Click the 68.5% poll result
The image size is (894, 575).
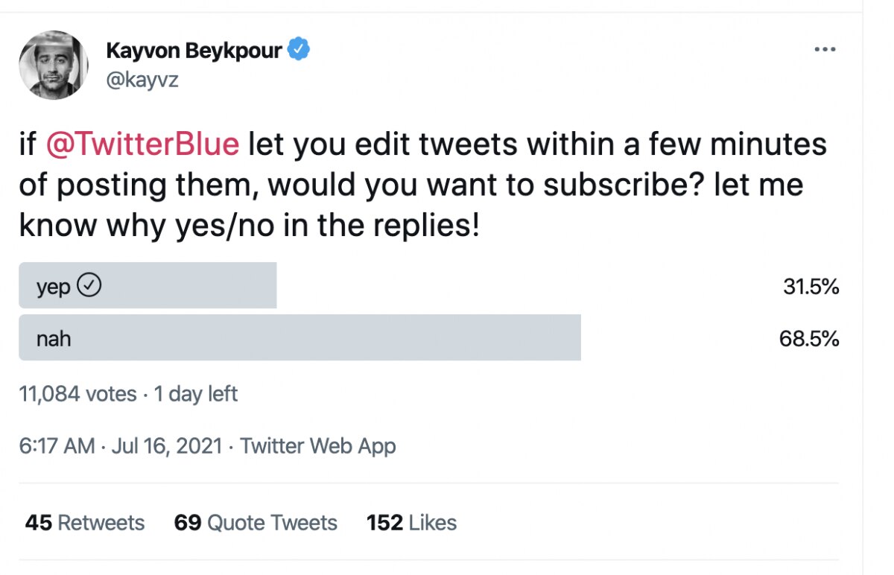click(x=809, y=340)
